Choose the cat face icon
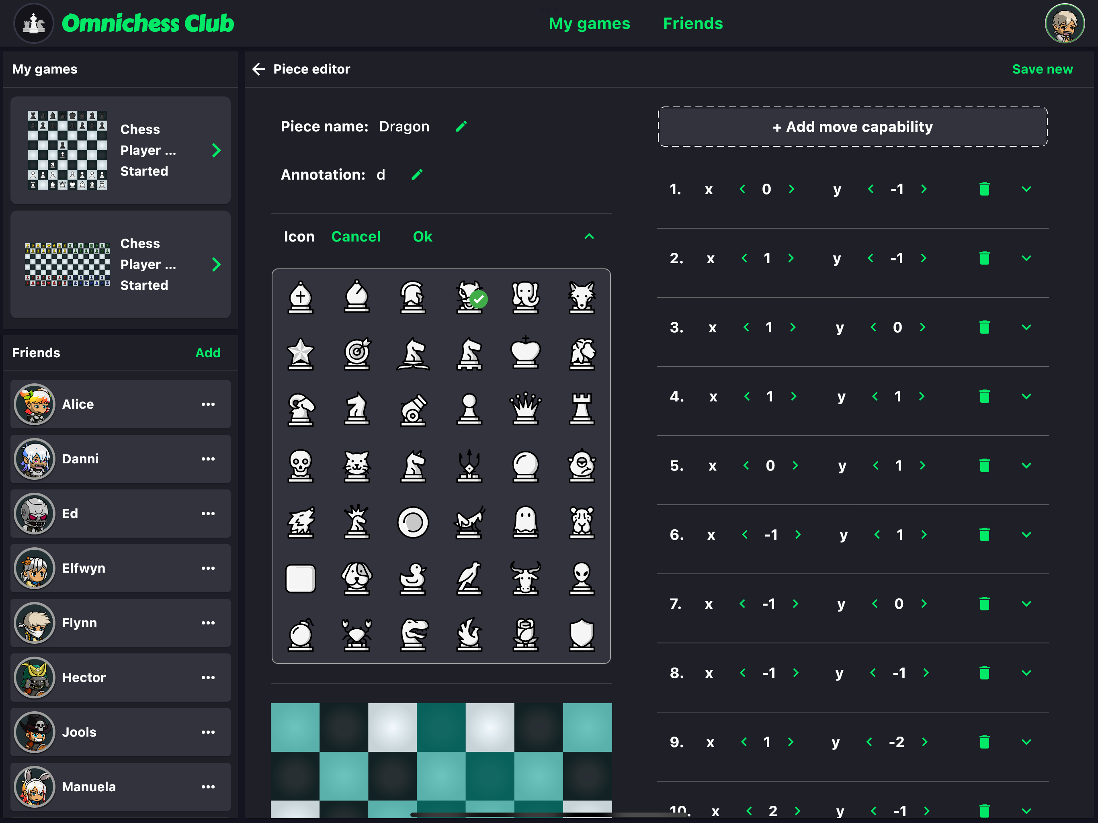This screenshot has width=1098, height=823. (357, 466)
